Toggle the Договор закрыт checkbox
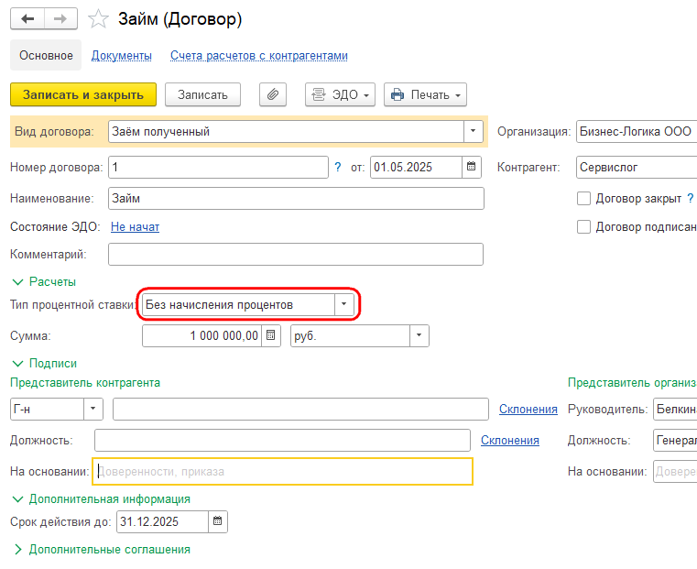This screenshot has width=697, height=569. point(583,198)
